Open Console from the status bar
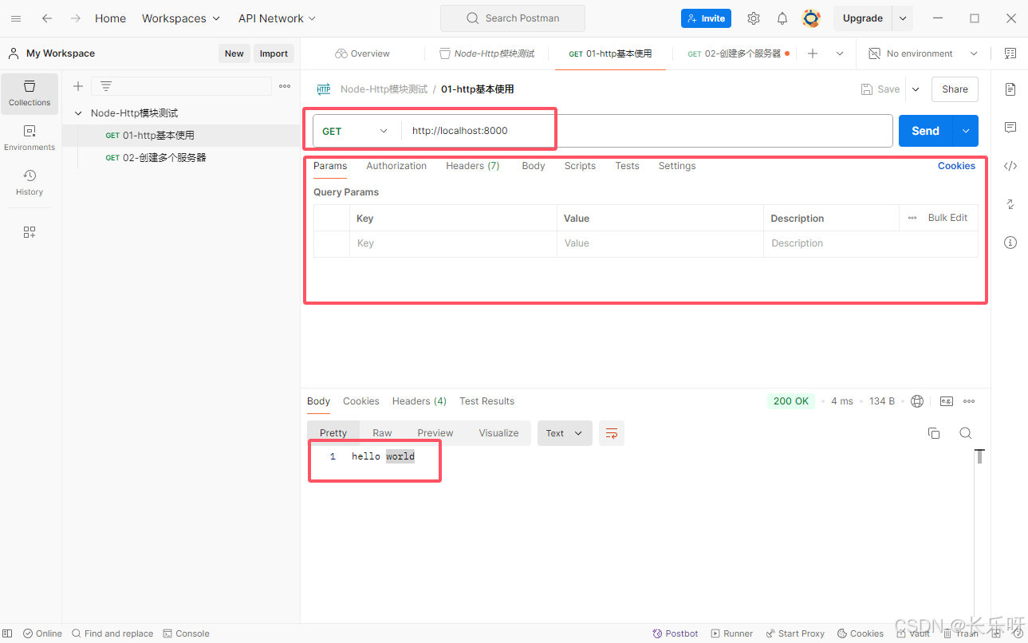The width and height of the screenshot is (1028, 643). coord(186,633)
